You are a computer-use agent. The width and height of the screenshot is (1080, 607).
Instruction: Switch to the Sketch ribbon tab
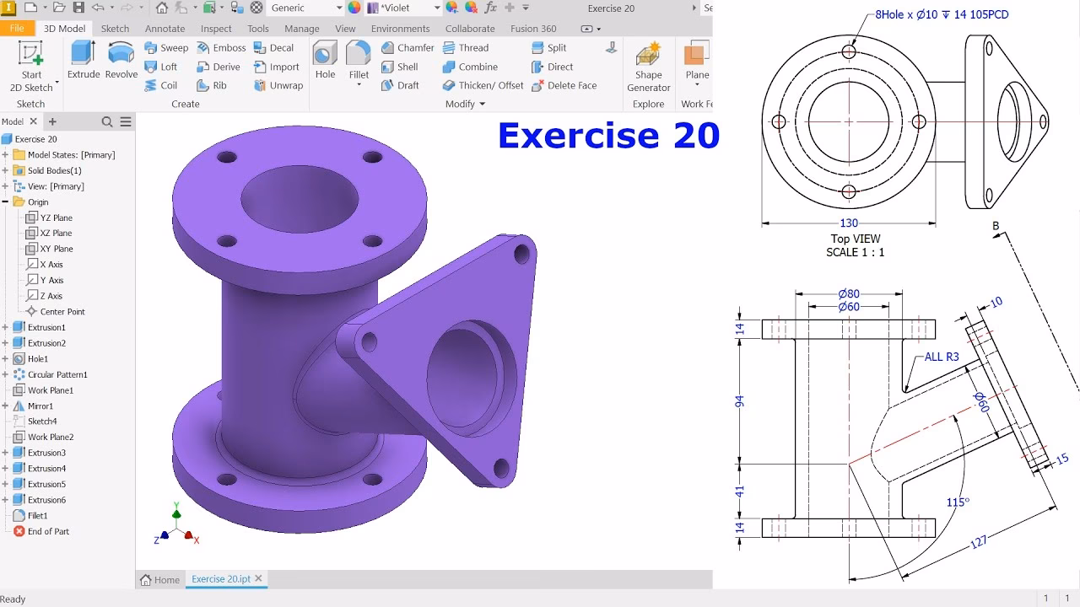(x=116, y=28)
